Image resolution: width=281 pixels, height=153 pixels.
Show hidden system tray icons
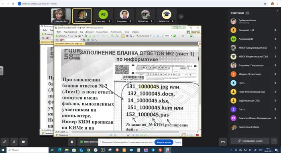pos(231,150)
